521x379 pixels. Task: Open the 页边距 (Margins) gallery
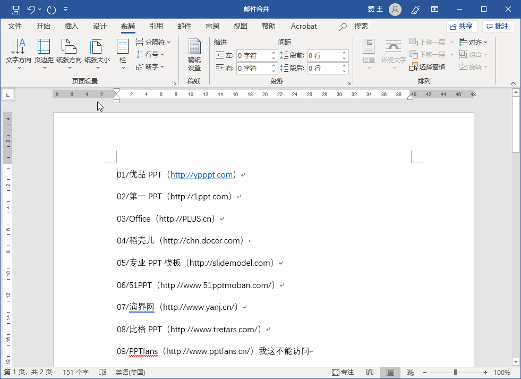(44, 53)
